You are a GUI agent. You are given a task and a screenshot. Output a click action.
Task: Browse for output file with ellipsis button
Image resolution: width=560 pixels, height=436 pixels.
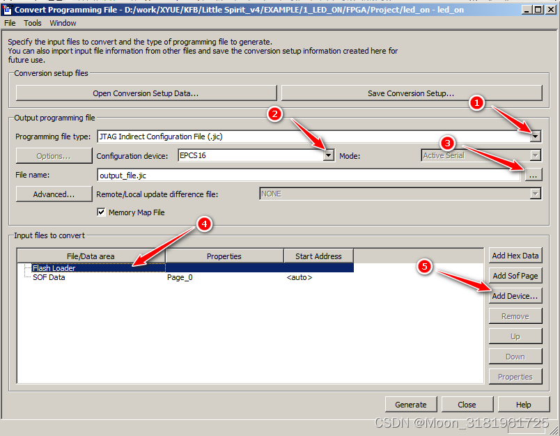tap(533, 175)
